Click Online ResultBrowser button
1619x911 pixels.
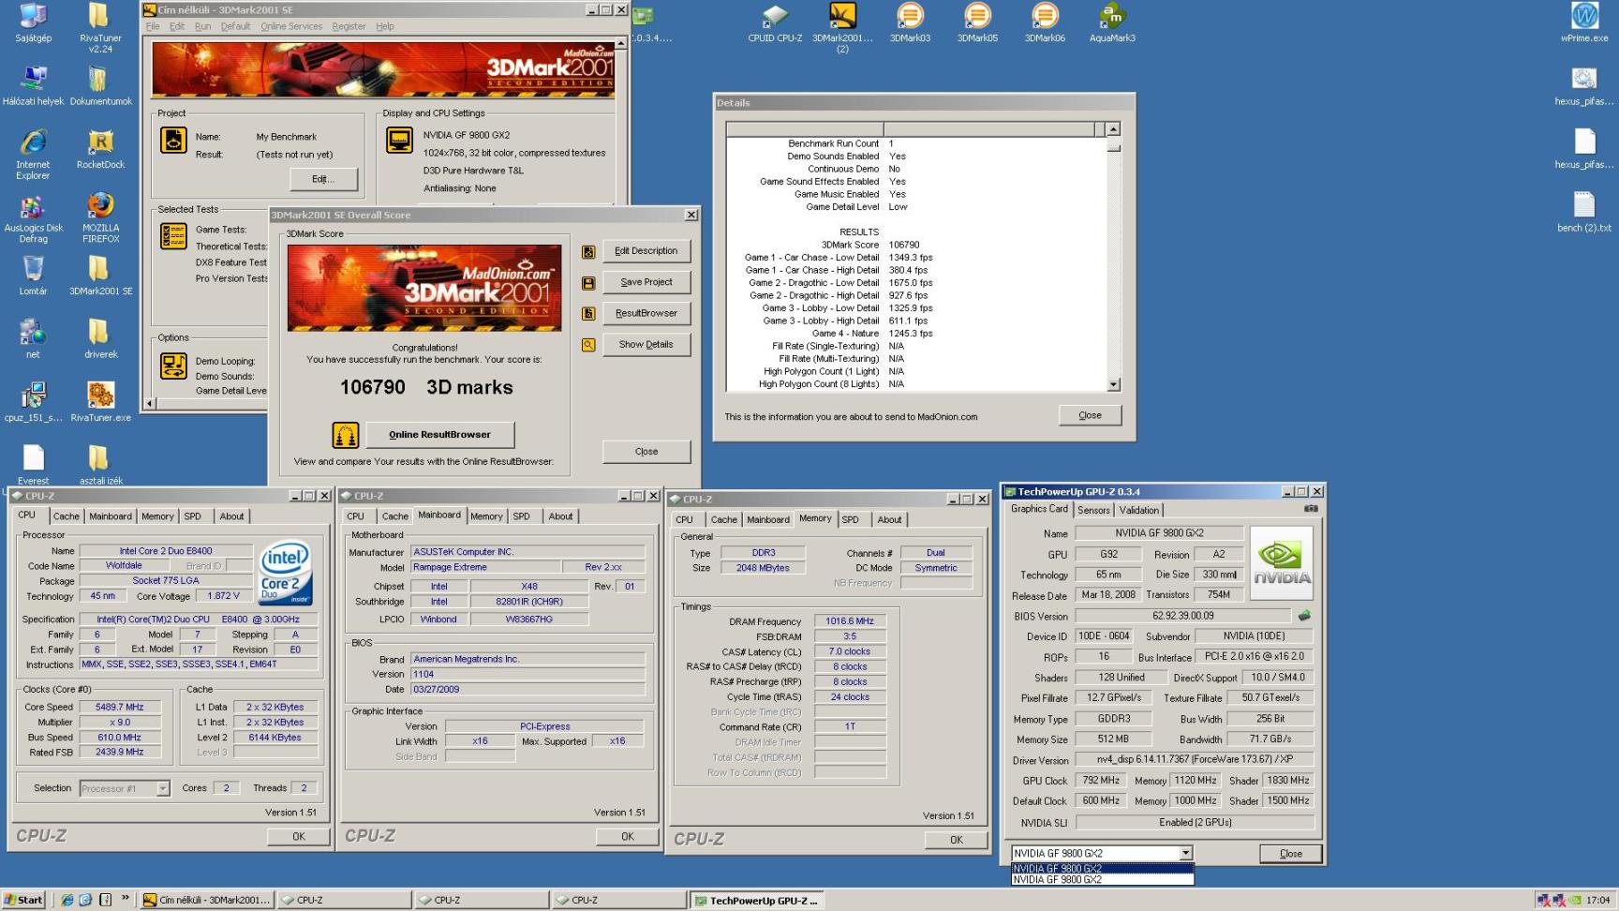(439, 434)
